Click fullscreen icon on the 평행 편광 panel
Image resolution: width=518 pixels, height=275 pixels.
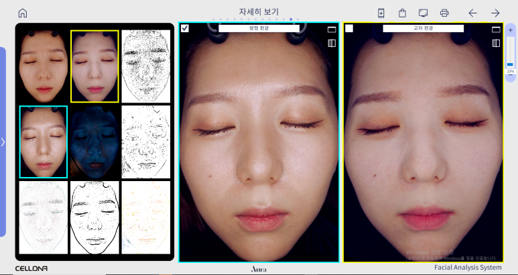pyautogui.click(x=331, y=30)
